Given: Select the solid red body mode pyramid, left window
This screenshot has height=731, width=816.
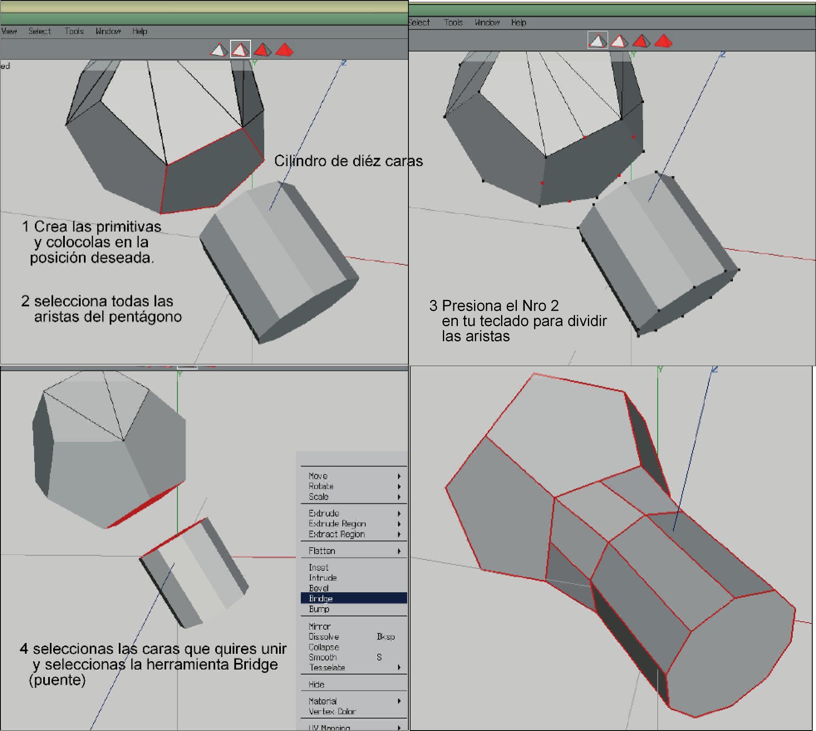Looking at the screenshot, I should [284, 50].
